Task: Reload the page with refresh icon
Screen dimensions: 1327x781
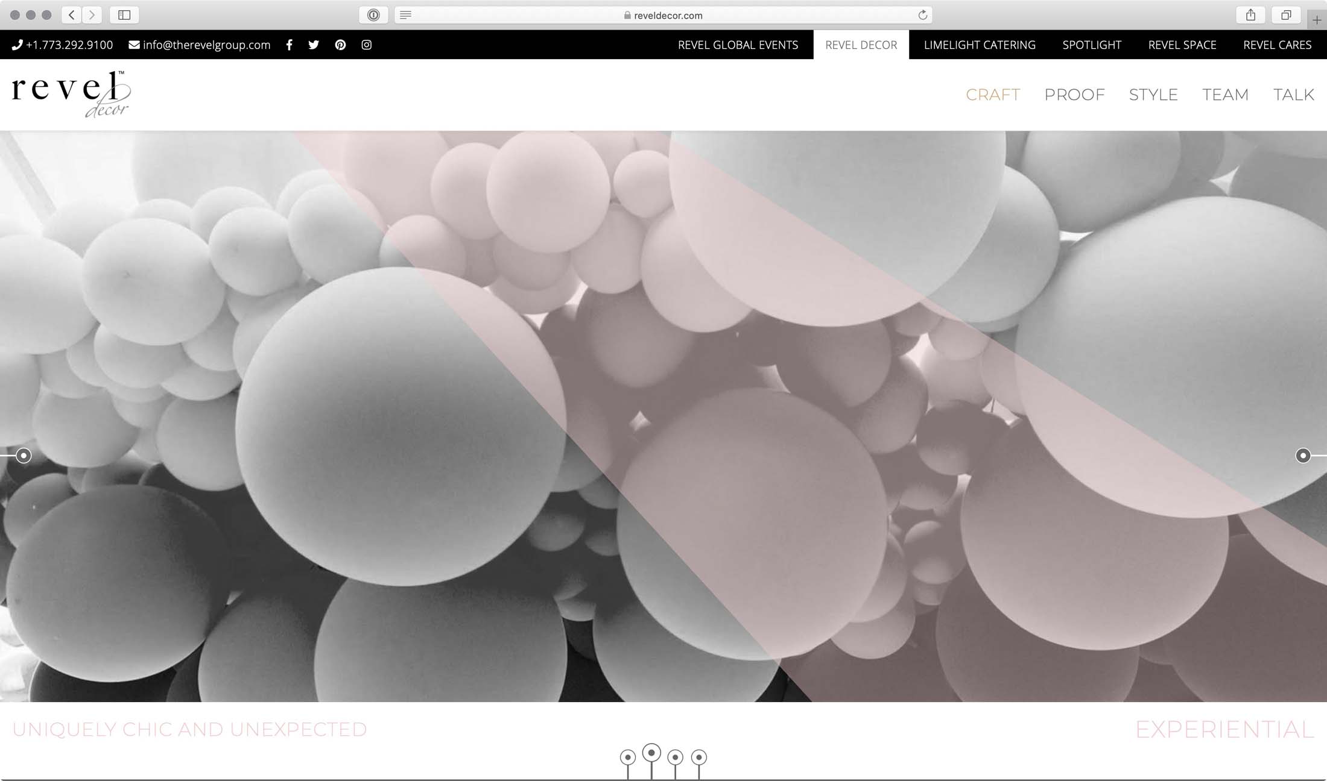Action: 922,15
